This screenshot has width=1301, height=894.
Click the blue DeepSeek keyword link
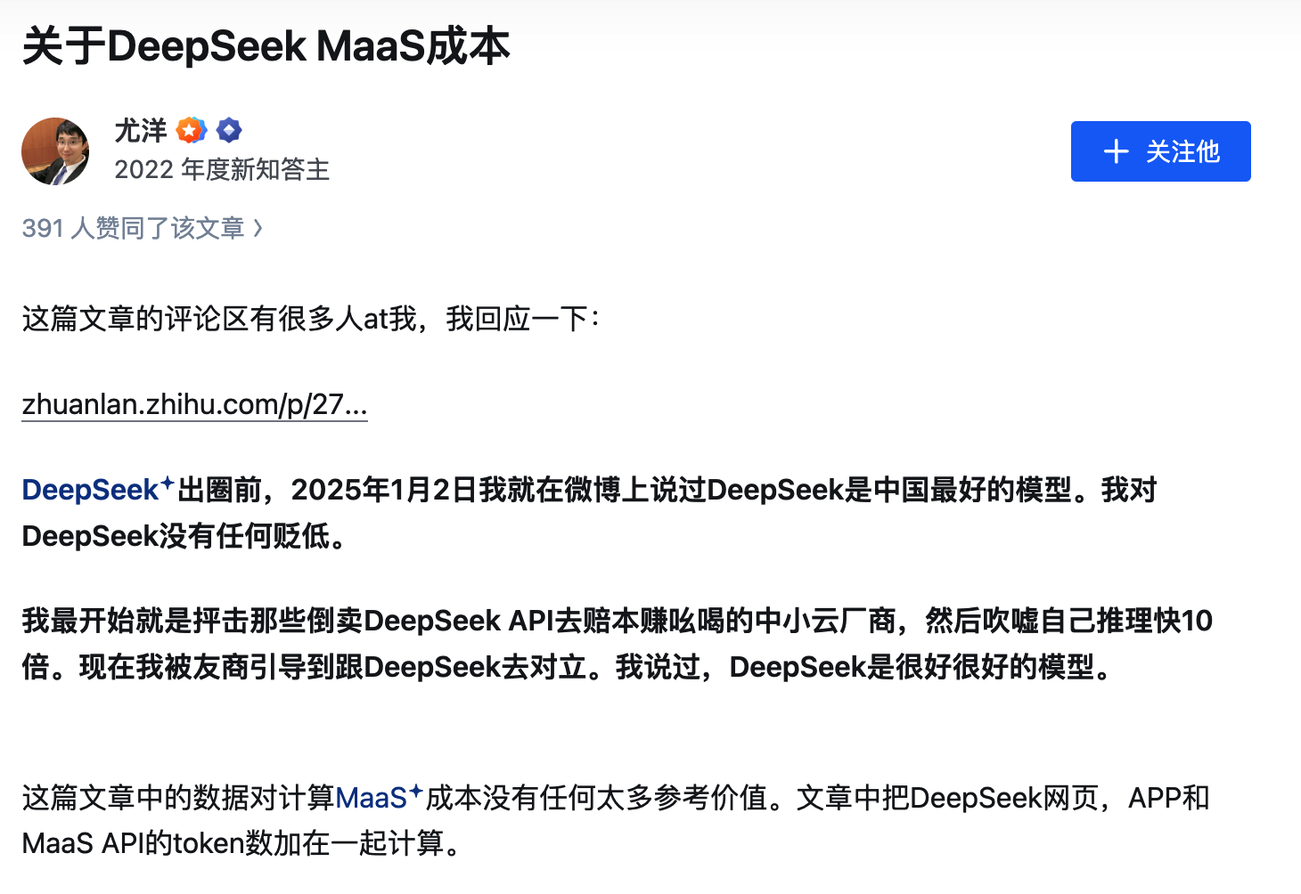[x=90, y=490]
